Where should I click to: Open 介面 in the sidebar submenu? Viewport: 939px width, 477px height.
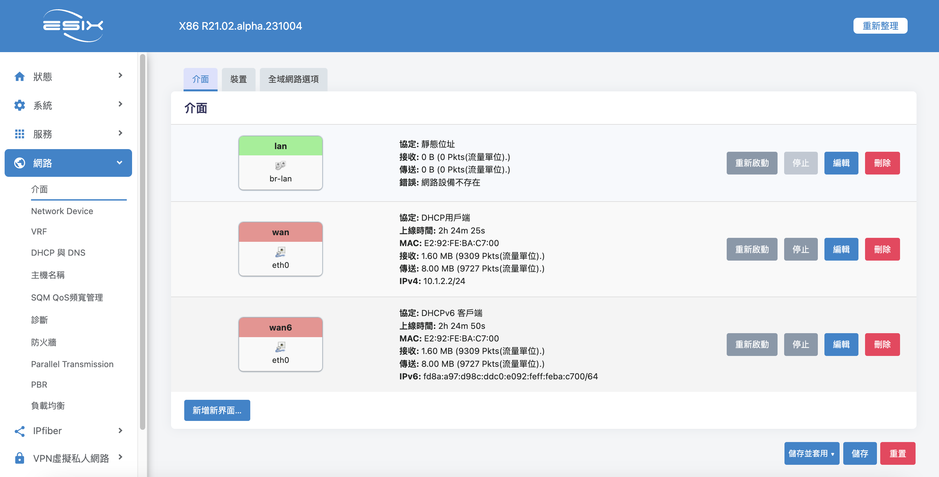(39, 189)
